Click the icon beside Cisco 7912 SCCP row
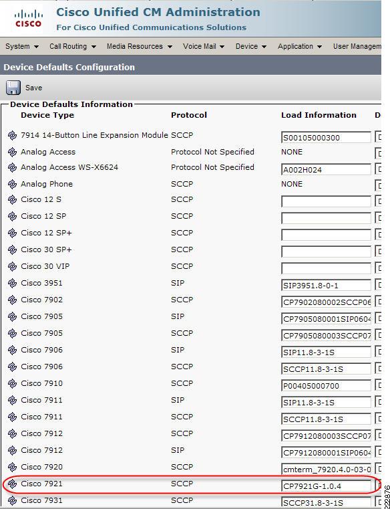 [x=12, y=433]
